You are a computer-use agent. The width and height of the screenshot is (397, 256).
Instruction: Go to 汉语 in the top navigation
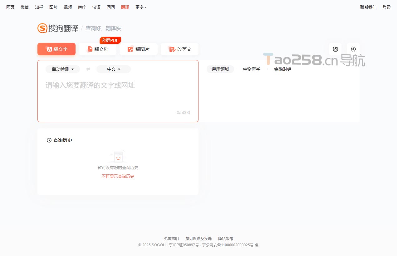(x=96, y=7)
